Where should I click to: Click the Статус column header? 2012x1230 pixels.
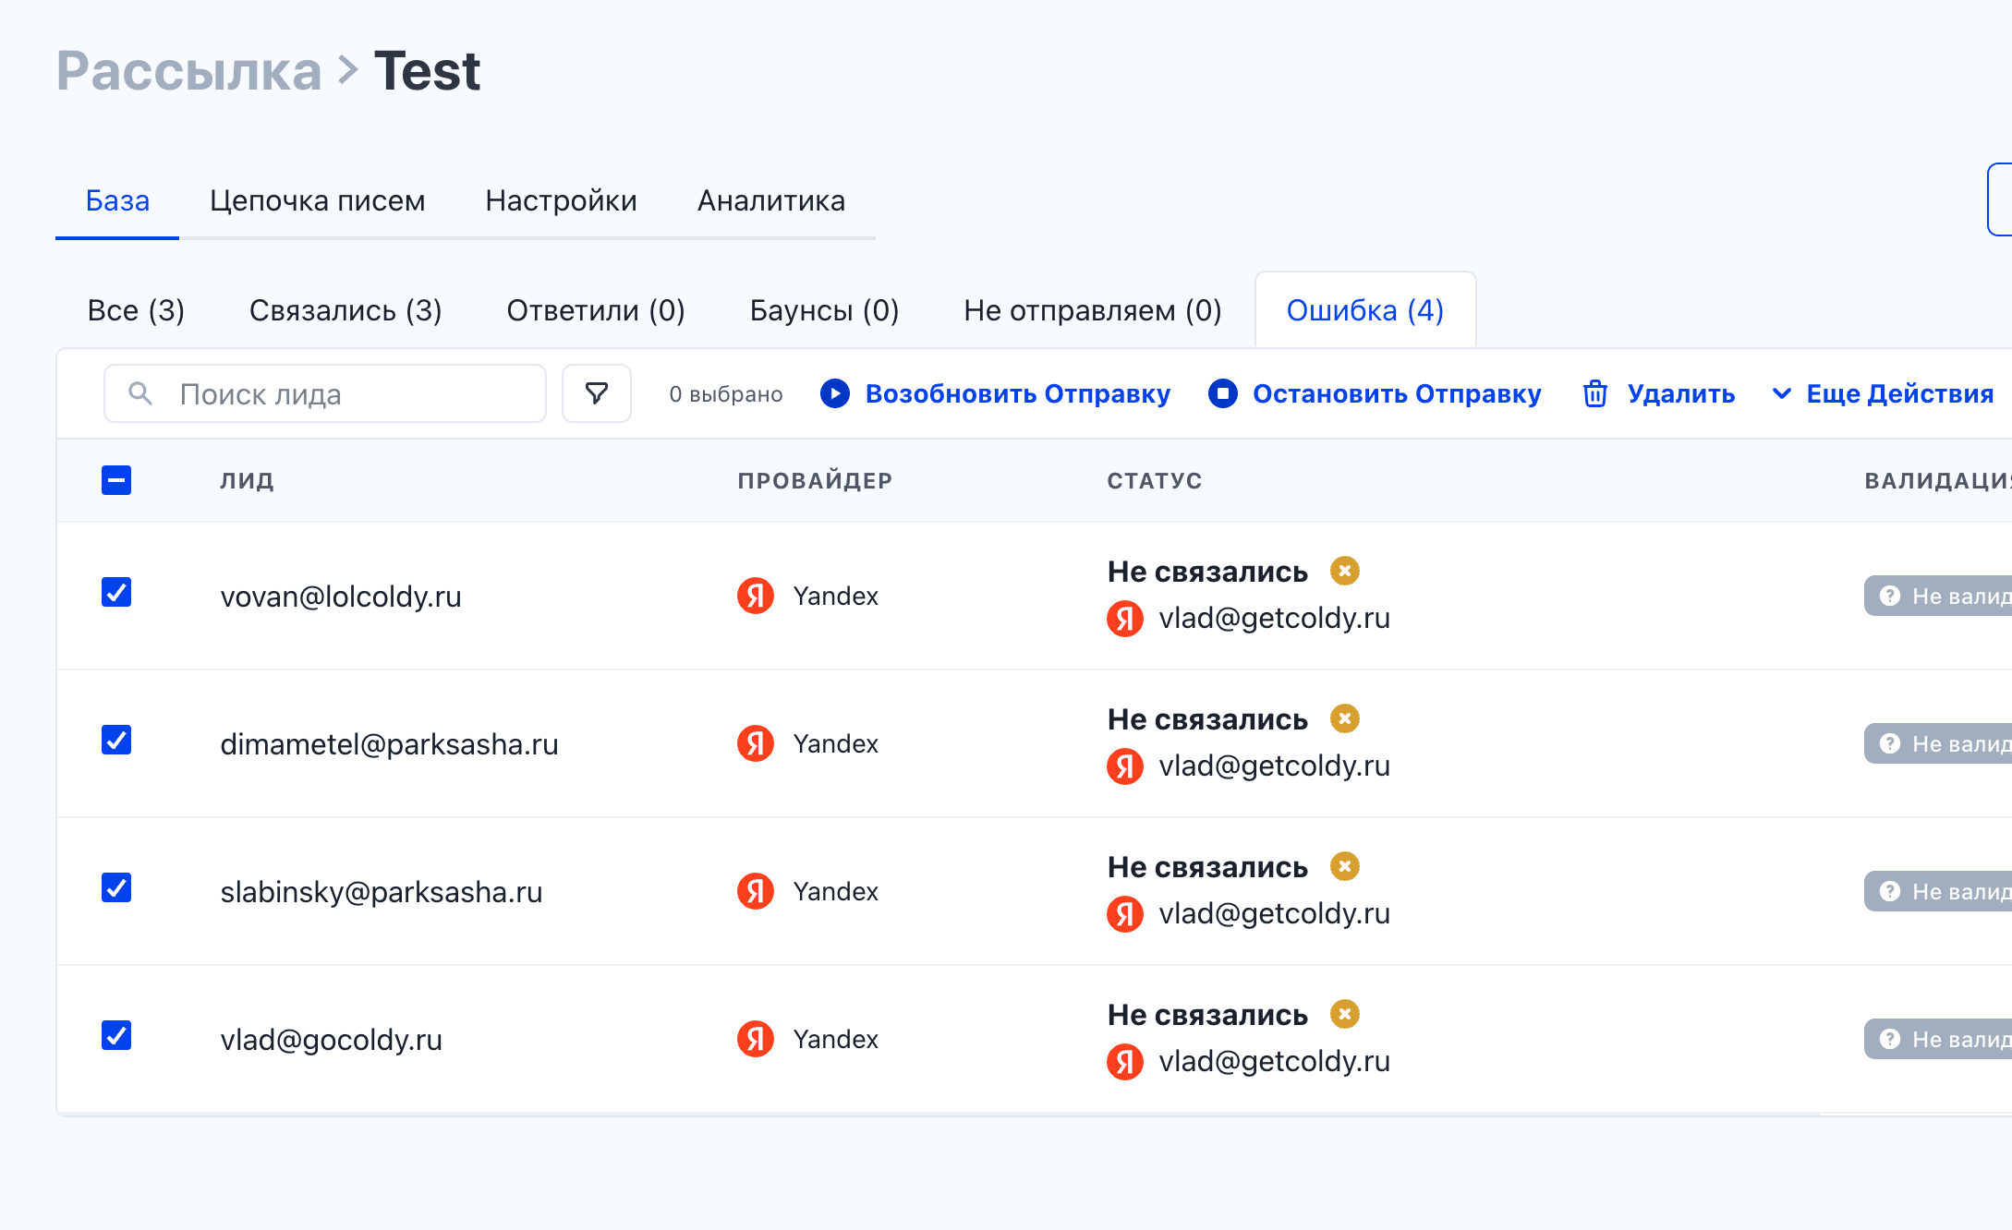tap(1155, 481)
